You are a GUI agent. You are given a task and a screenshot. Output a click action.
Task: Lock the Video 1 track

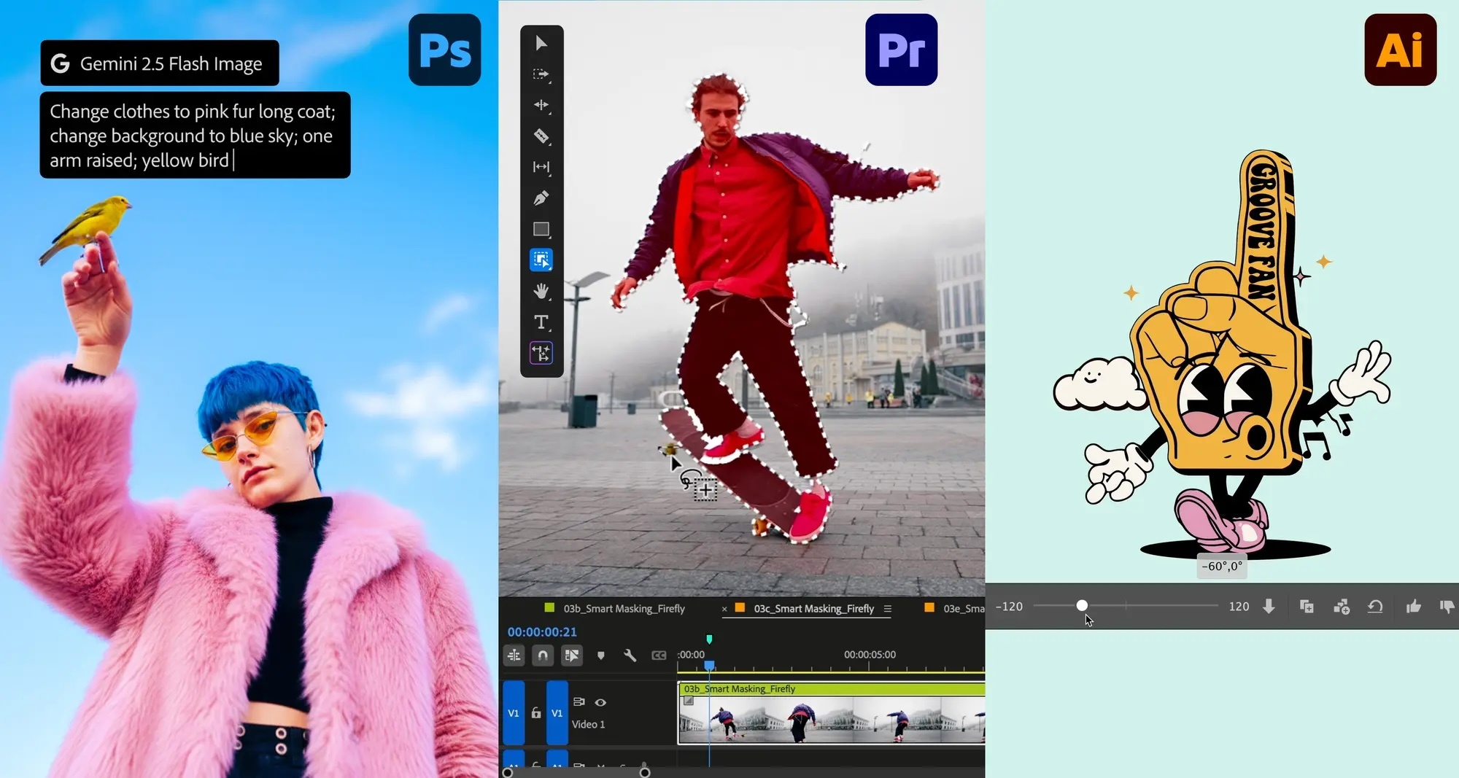535,713
